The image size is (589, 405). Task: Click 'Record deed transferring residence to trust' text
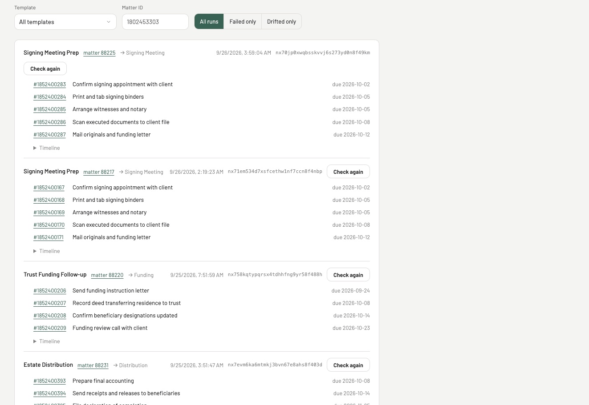(x=126, y=303)
